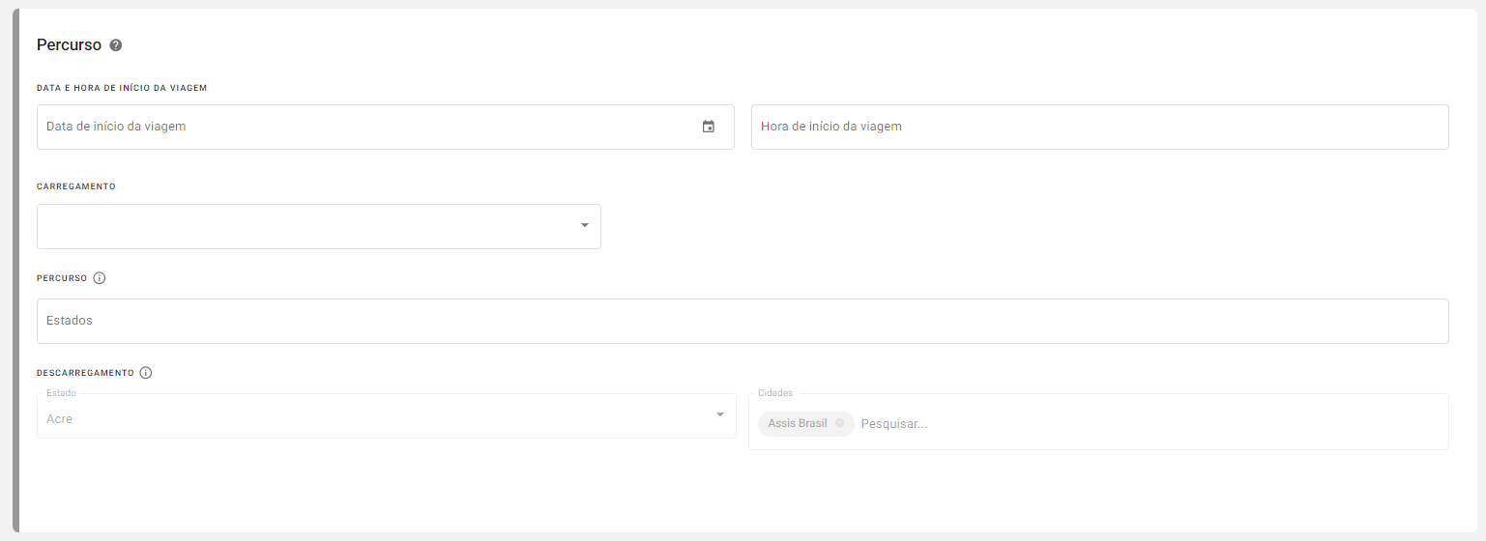
Task: Click the help icon beside Percurso heading
Action: (x=116, y=45)
